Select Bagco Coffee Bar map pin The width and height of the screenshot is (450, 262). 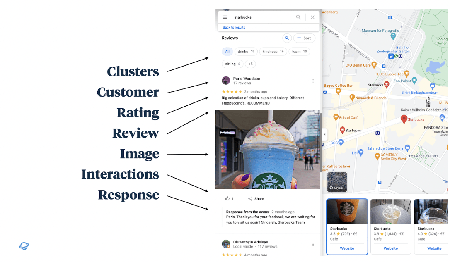click(x=339, y=91)
